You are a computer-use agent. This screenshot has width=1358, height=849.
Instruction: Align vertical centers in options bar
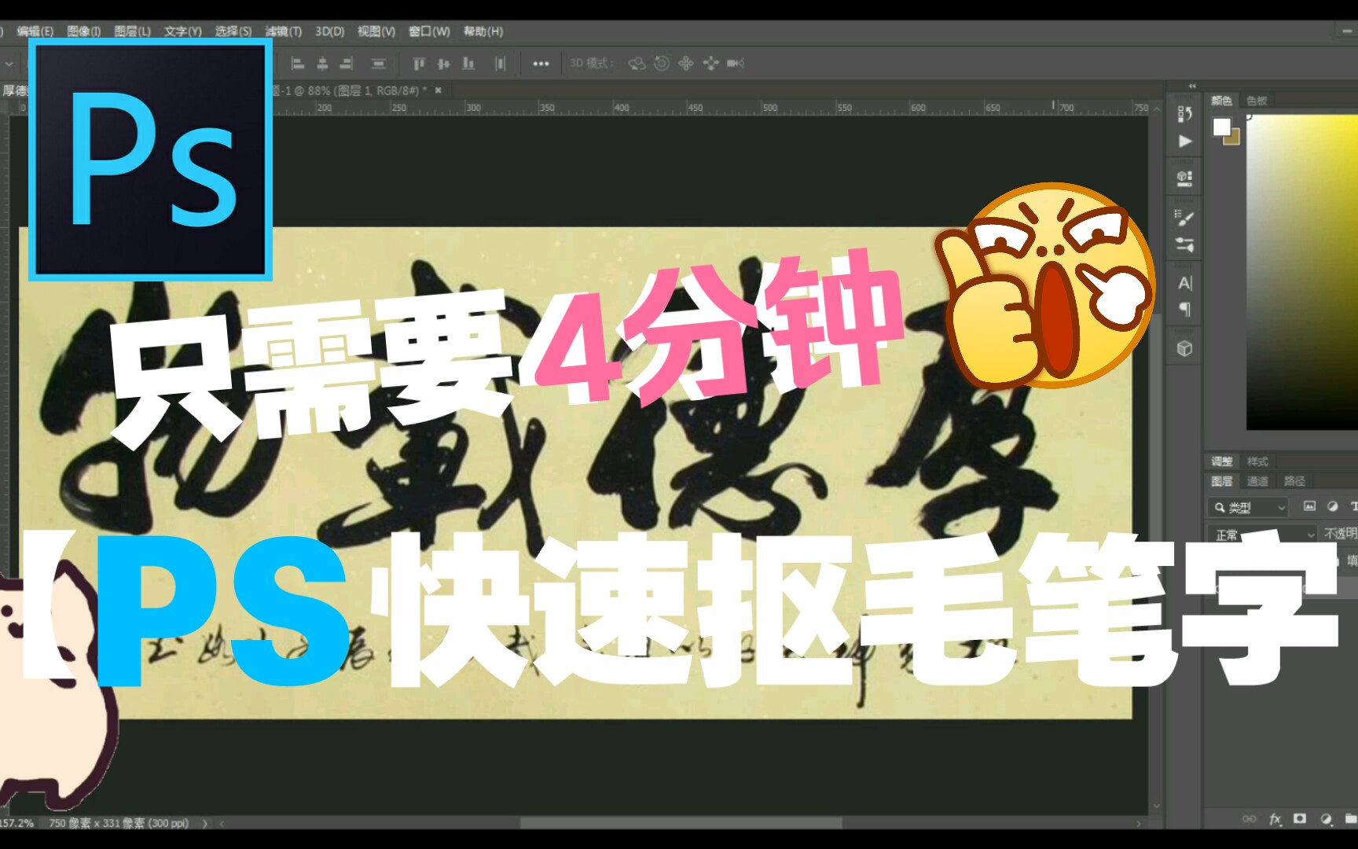[444, 64]
